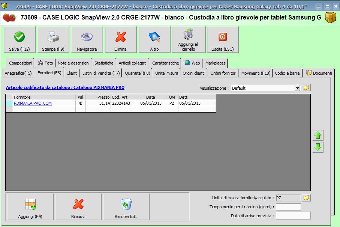Go to Anagrafica(F5) tab
Viewport: 340px width, 227px height.
click(x=18, y=73)
